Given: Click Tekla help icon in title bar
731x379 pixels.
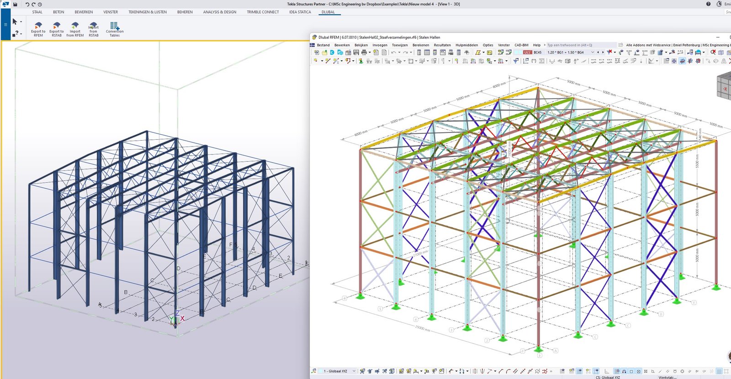Looking at the screenshot, I should pyautogui.click(x=708, y=4).
